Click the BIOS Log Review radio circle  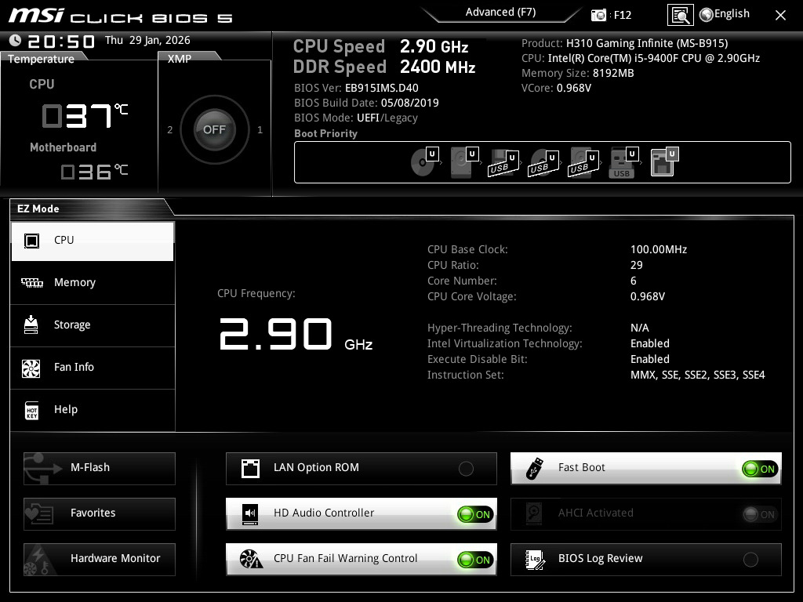tap(750, 560)
